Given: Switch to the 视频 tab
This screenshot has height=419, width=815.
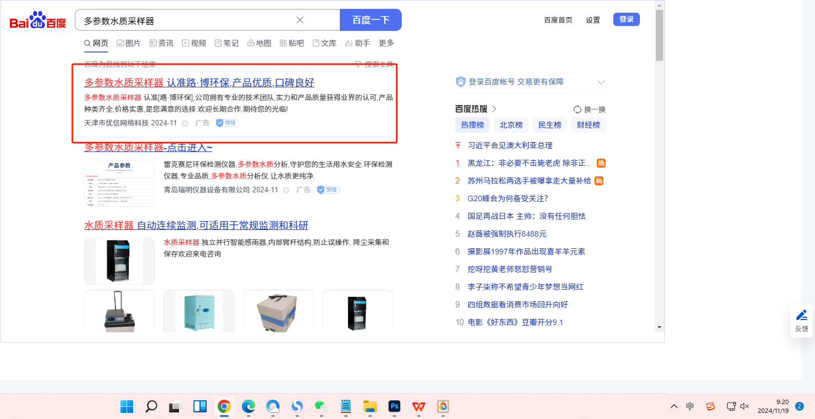Looking at the screenshot, I should click(x=194, y=43).
